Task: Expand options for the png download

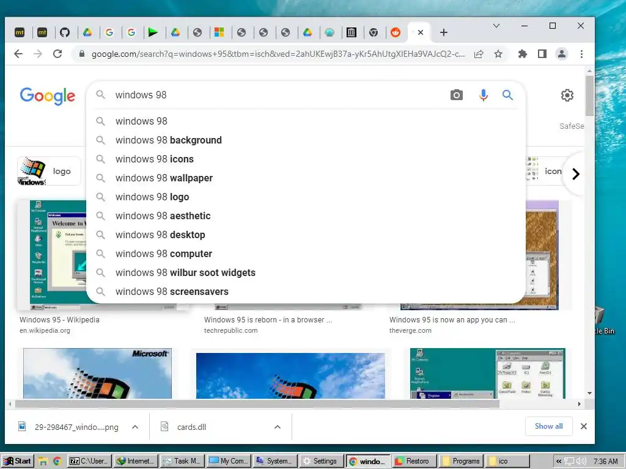Action: [135, 427]
